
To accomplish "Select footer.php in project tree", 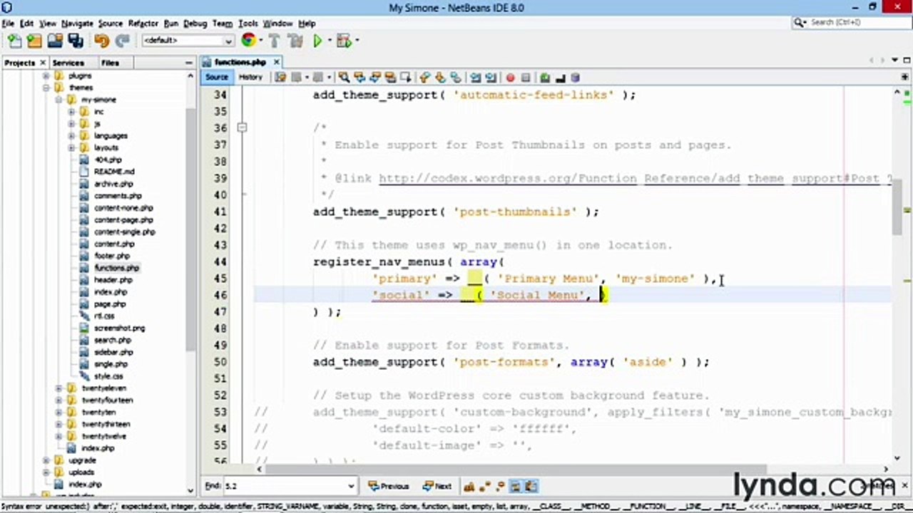I will 112,256.
